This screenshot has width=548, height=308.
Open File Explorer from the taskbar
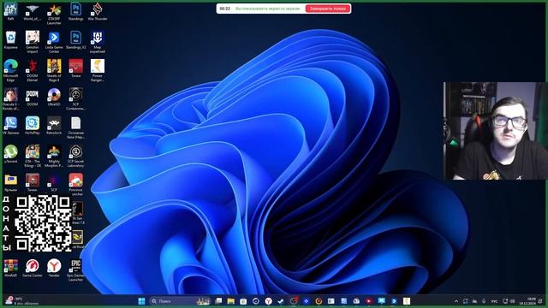230,301
